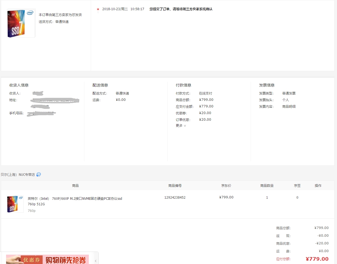
Task: Open the 英特尔 760P/660P SSD product link
Action: [x=75, y=201]
